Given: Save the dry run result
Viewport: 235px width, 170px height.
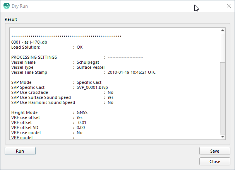Looking at the screenshot, I should click(x=214, y=151).
